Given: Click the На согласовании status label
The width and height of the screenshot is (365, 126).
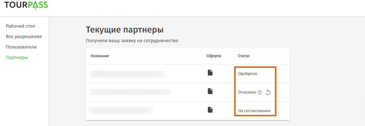Looking at the screenshot, I should pos(254,111).
